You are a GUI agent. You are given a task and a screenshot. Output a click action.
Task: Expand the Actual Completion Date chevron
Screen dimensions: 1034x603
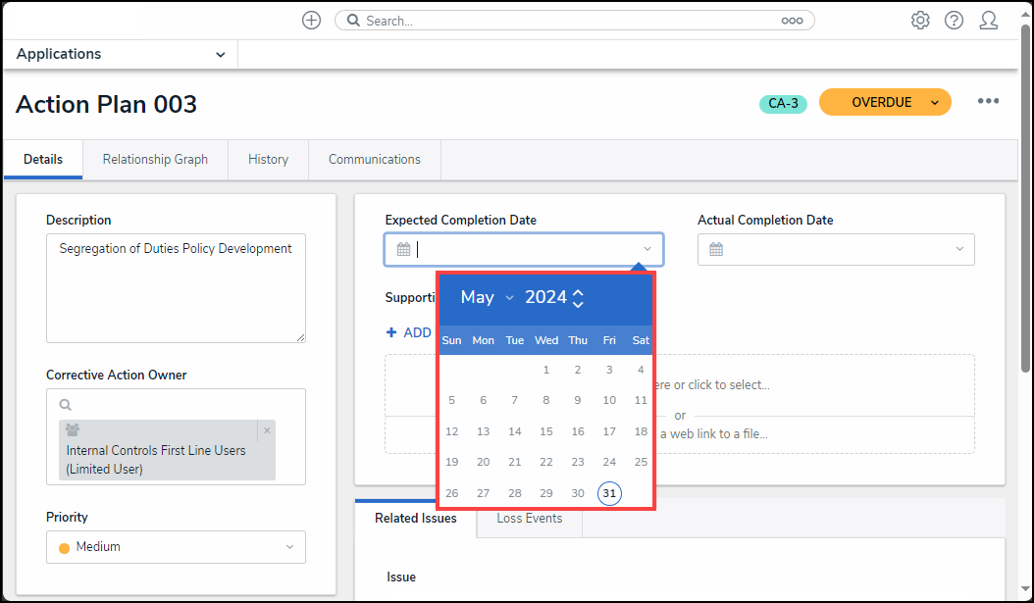(959, 249)
